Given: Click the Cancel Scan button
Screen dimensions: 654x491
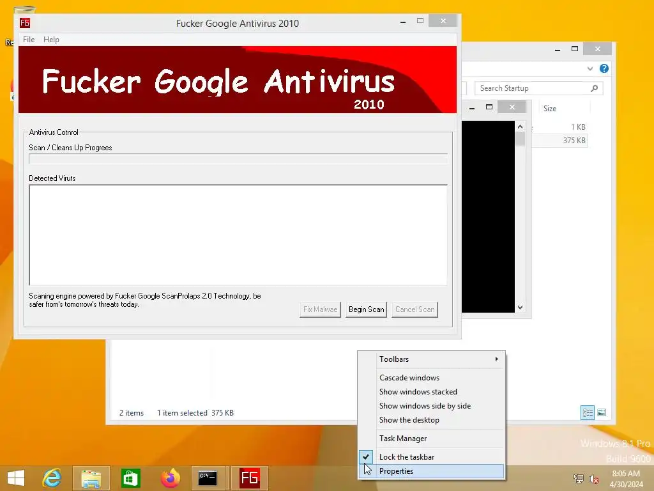Looking at the screenshot, I should [x=414, y=309].
